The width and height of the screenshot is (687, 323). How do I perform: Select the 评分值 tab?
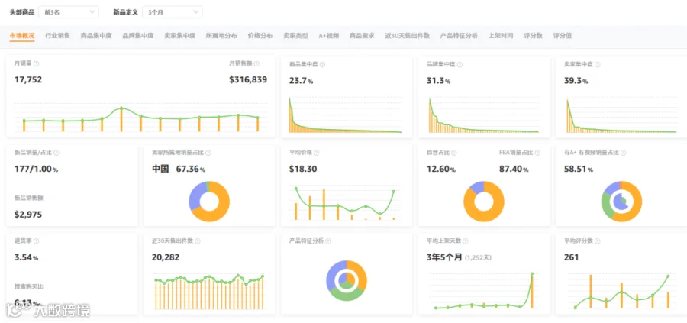(x=562, y=36)
